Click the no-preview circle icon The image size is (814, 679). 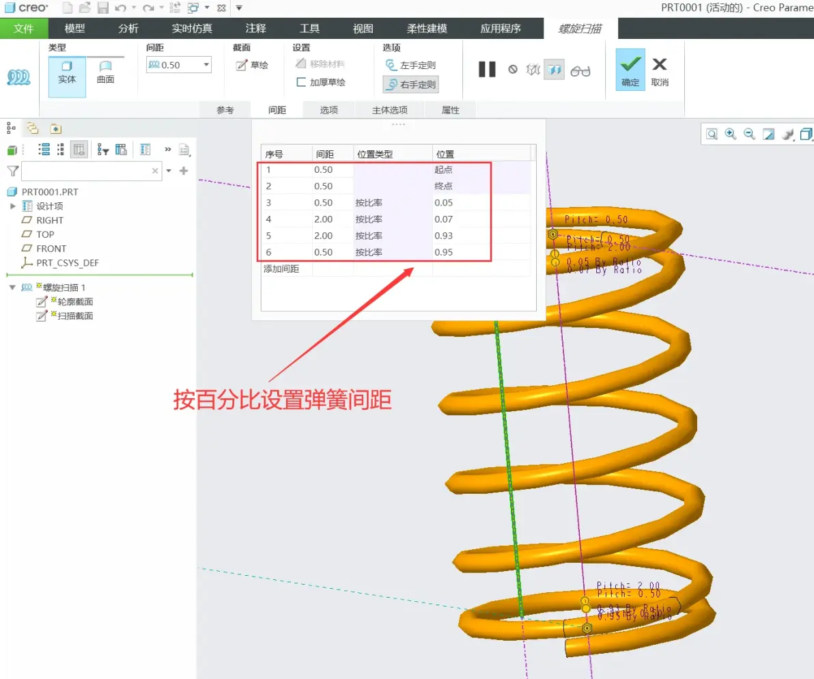coord(513,70)
